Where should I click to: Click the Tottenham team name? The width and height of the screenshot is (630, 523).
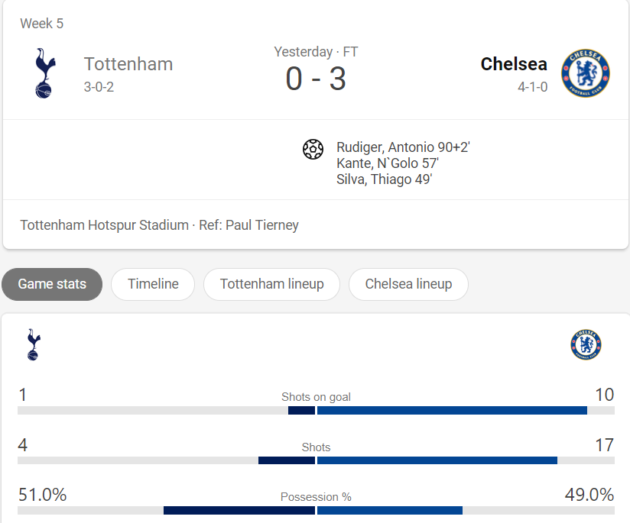[128, 64]
